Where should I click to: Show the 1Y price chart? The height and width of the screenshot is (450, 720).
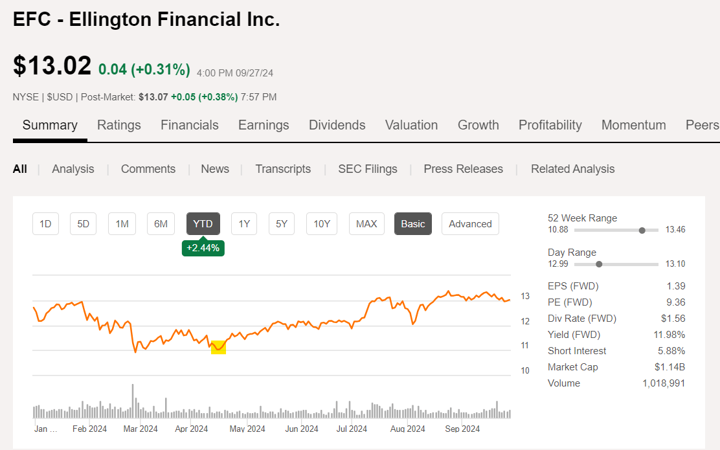tap(244, 224)
